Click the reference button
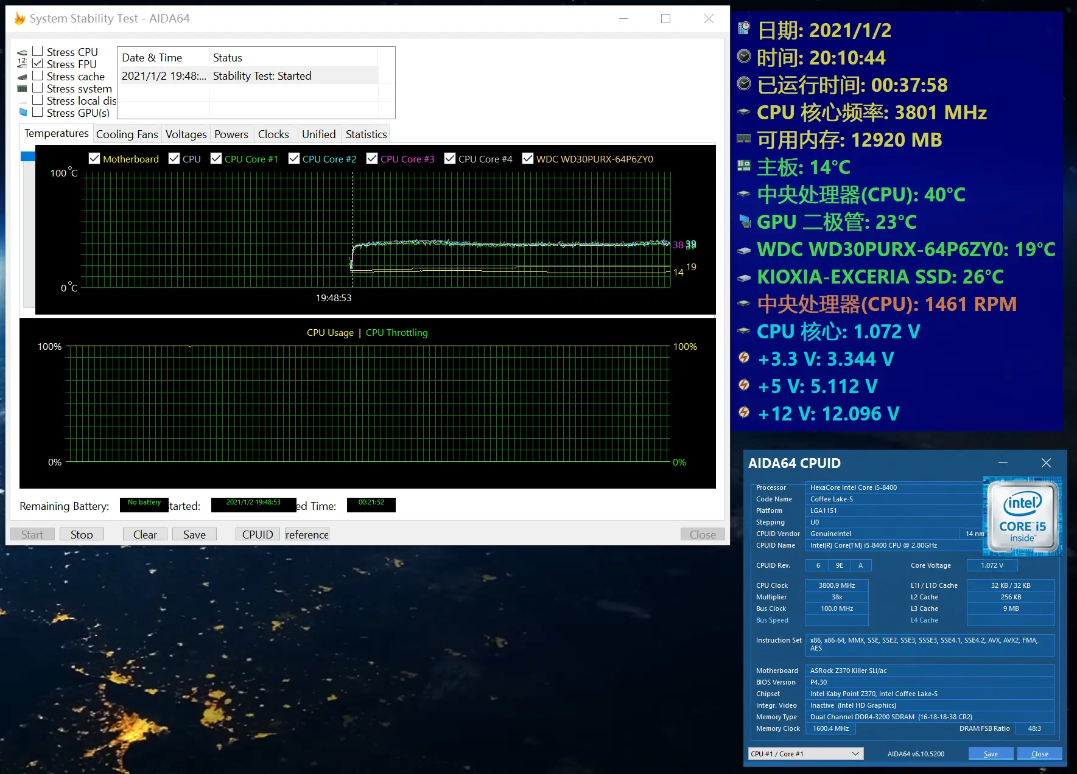 307,534
